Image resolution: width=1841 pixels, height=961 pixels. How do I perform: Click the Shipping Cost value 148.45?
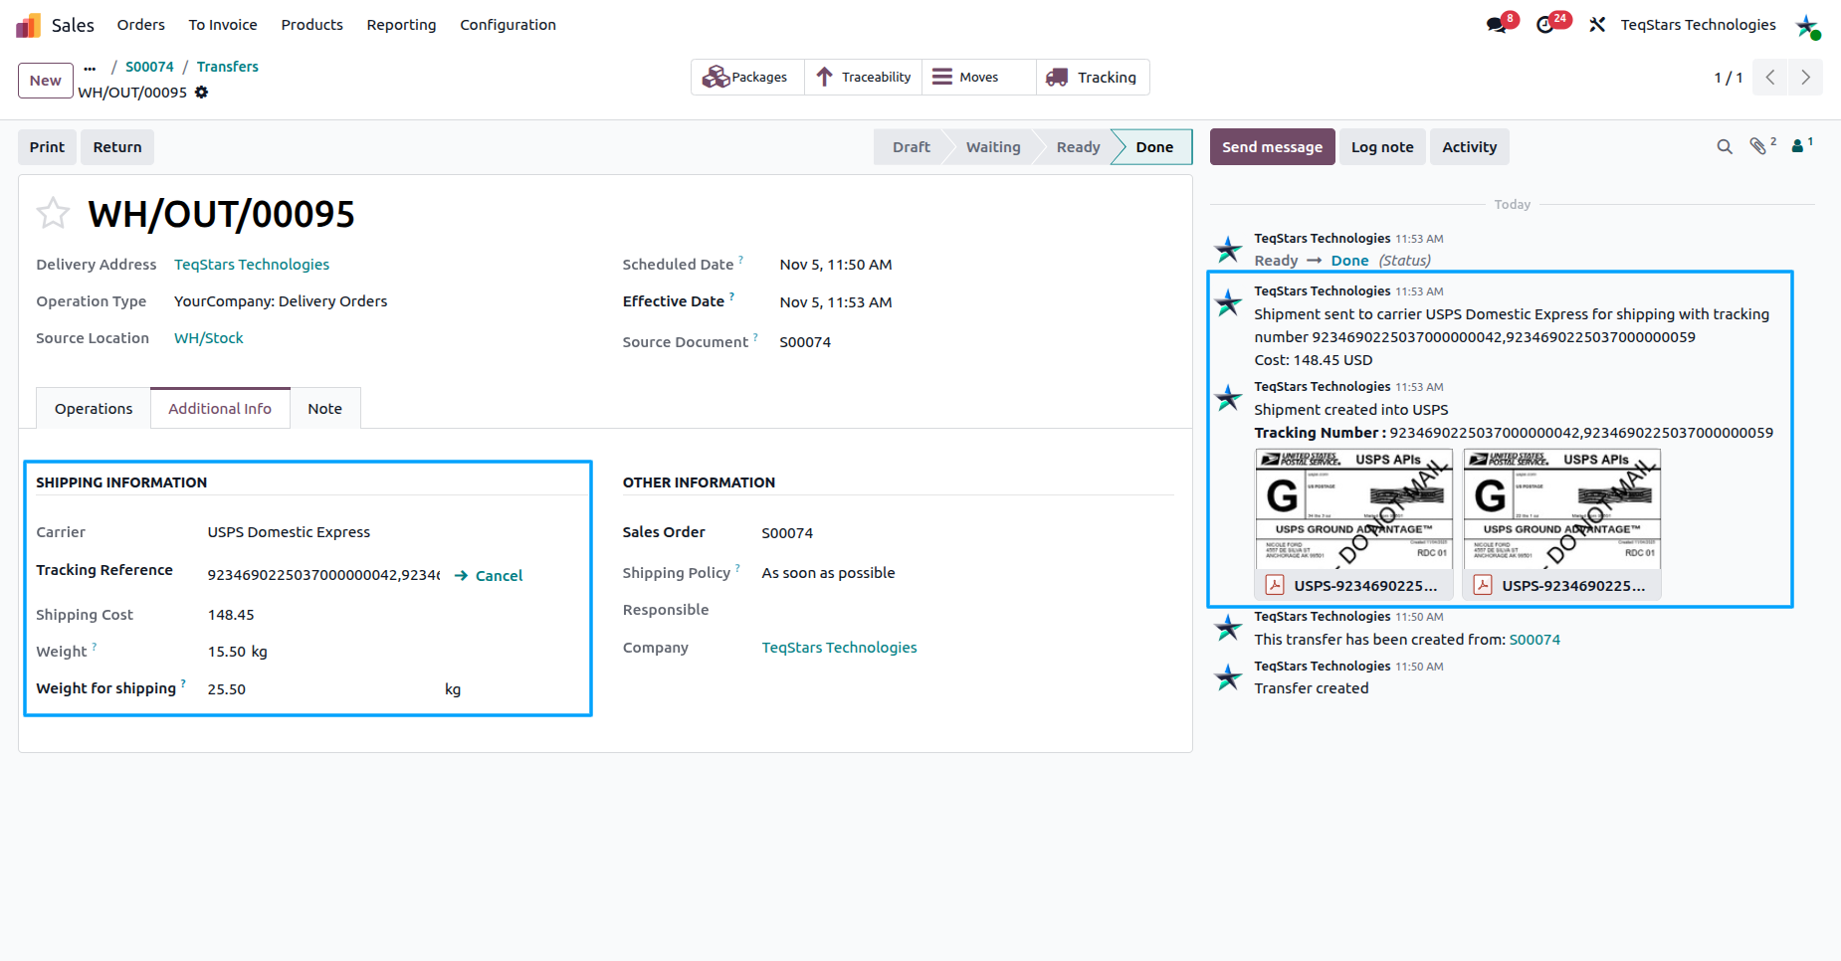[231, 615]
